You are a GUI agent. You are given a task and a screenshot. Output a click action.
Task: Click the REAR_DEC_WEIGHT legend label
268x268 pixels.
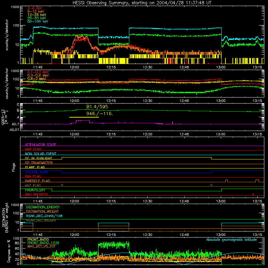(41, 220)
